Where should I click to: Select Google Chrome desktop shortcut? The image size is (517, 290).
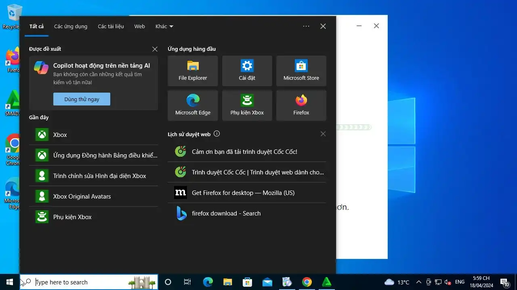point(13,150)
